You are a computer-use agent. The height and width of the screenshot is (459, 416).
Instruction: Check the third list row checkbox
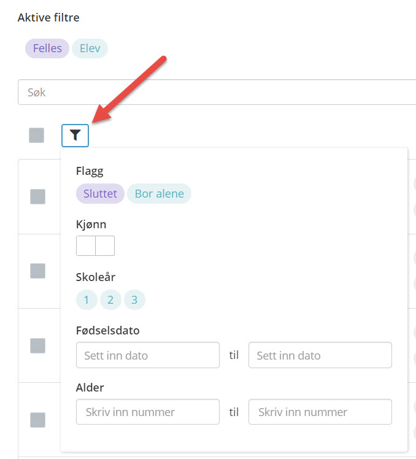pyautogui.click(x=38, y=345)
